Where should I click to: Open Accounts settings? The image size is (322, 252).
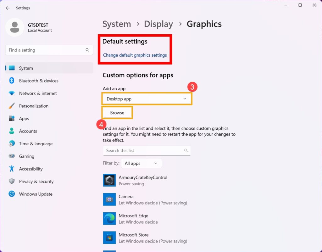[x=11, y=131]
